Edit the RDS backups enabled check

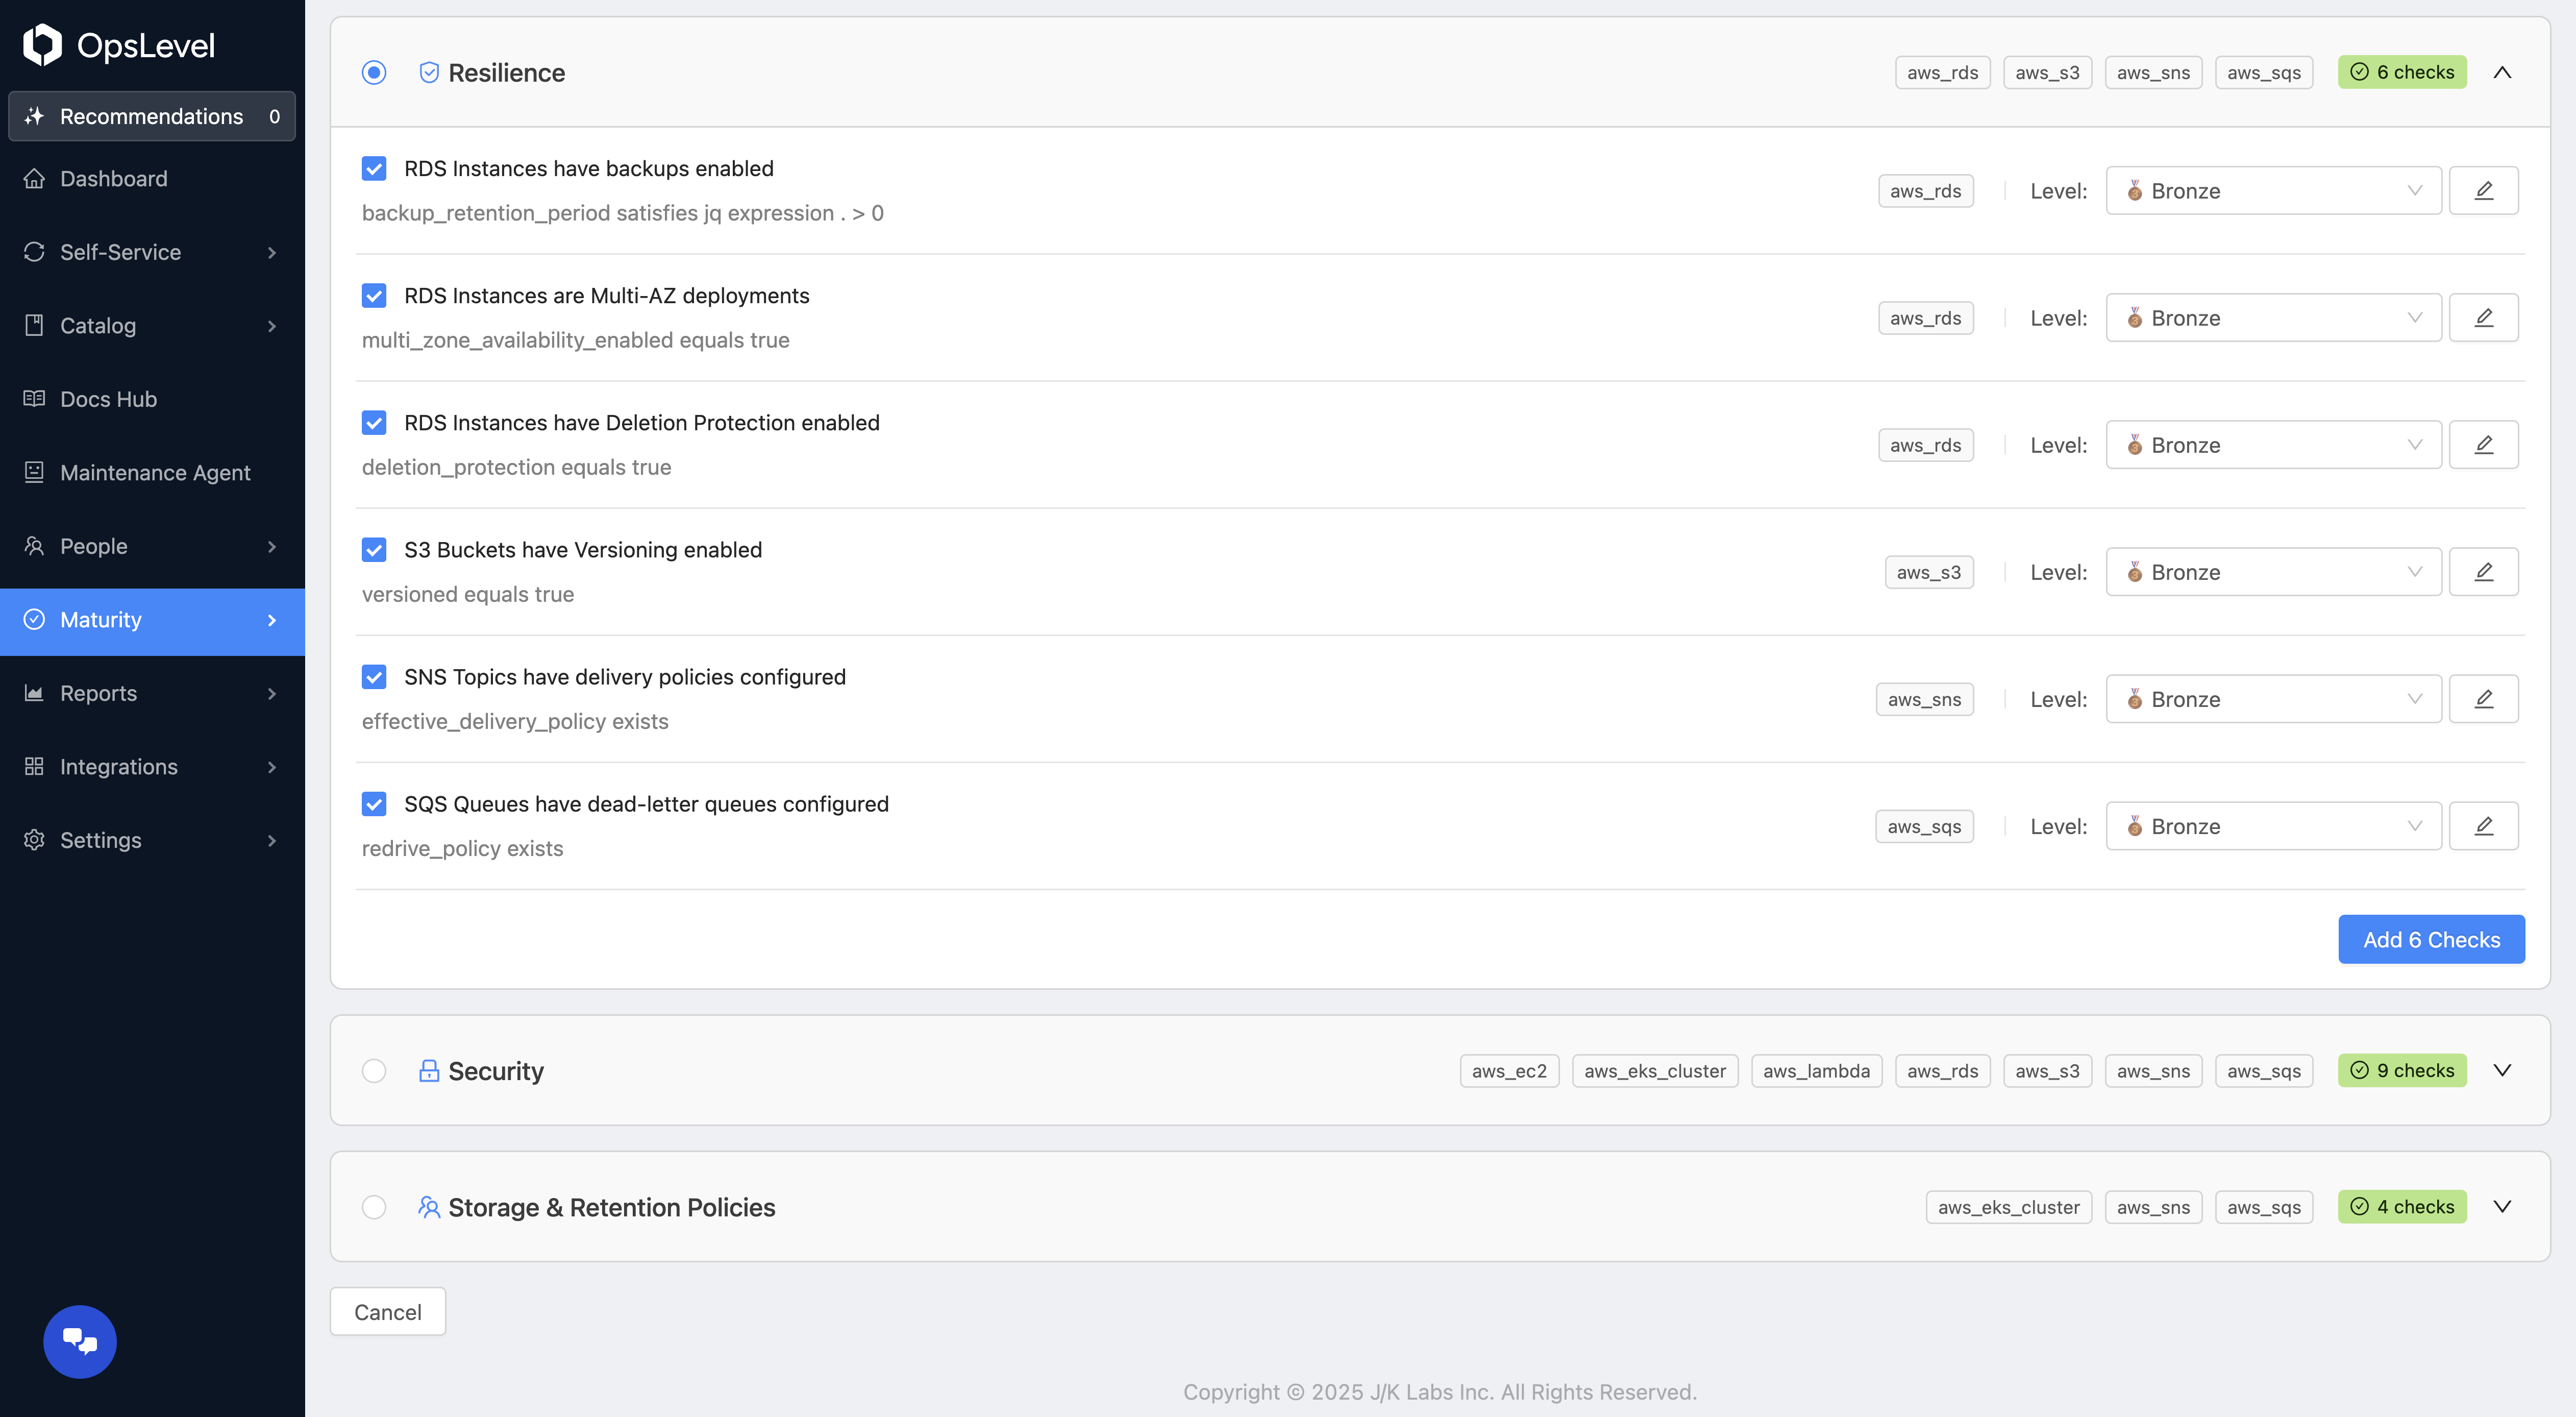pos(2483,190)
